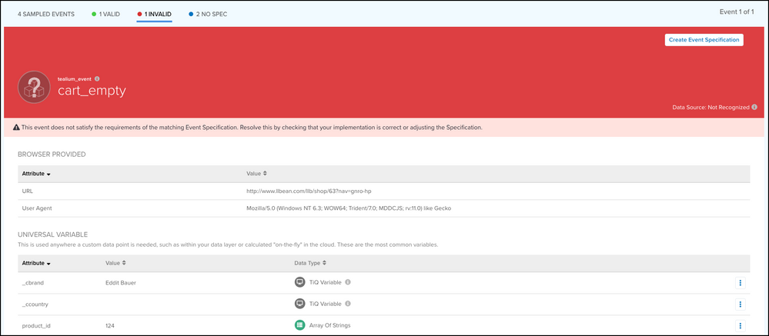Sort Browser Provided table by Value

pyautogui.click(x=257, y=174)
